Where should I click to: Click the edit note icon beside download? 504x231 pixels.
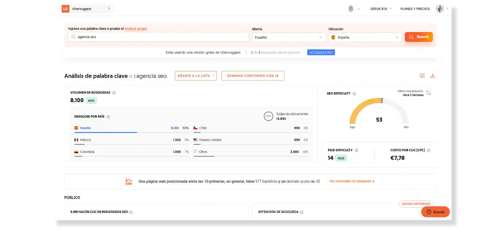pos(422,76)
